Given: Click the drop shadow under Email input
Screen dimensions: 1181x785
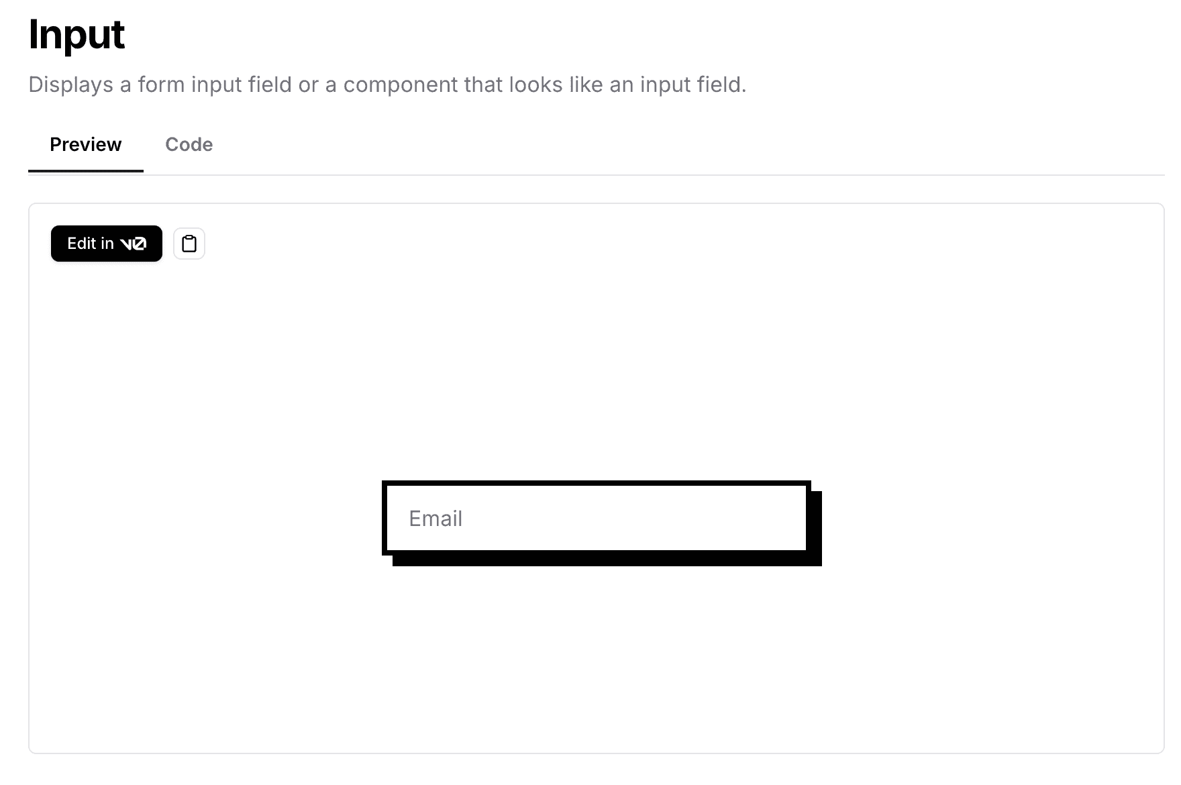Looking at the screenshot, I should (607, 561).
